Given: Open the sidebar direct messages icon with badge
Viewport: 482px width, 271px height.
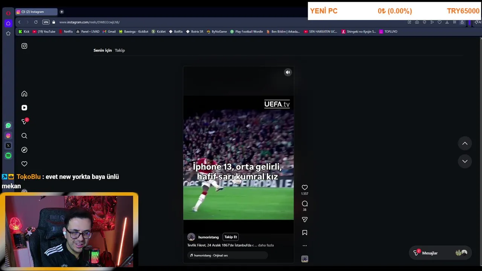Looking at the screenshot, I should (x=24, y=121).
